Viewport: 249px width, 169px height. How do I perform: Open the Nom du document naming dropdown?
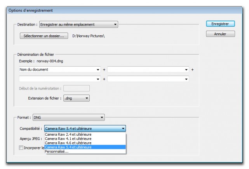click(60, 69)
